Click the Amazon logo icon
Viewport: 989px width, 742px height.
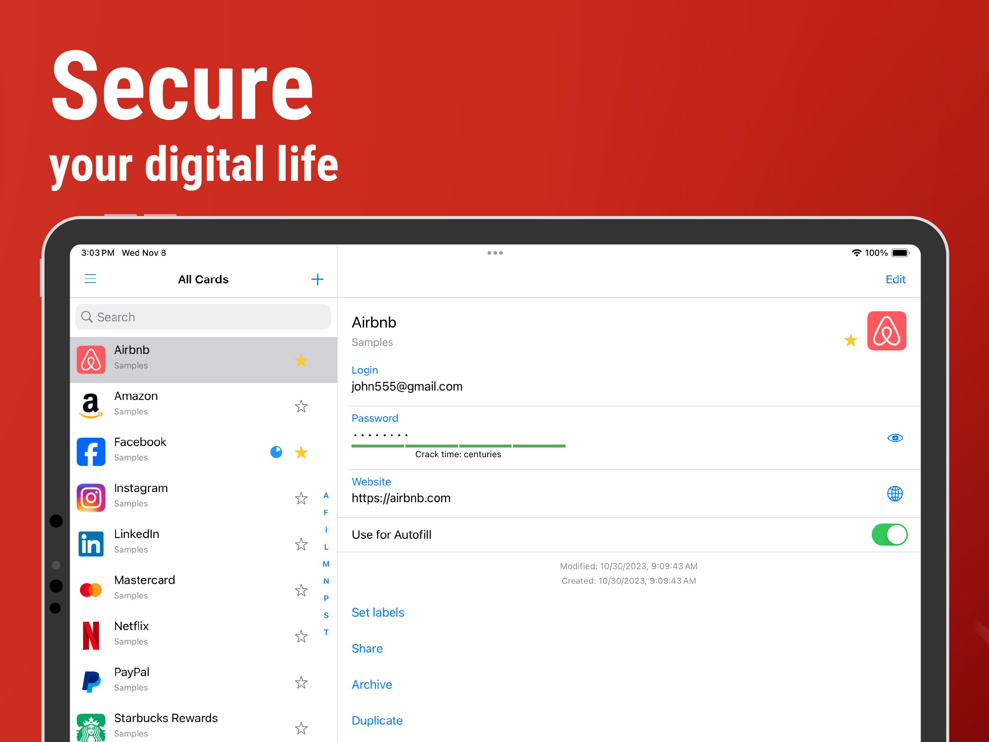91,405
